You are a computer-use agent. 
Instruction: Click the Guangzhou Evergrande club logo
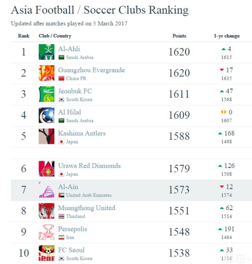point(46,73)
